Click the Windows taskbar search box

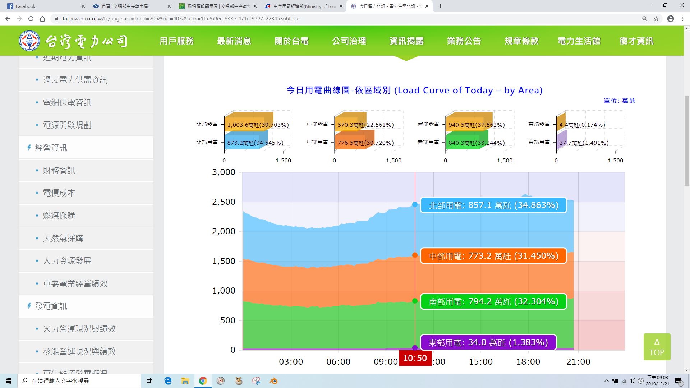tap(79, 381)
